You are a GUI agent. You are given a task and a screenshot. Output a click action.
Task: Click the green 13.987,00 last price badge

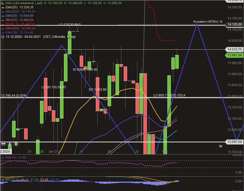[235, 55]
